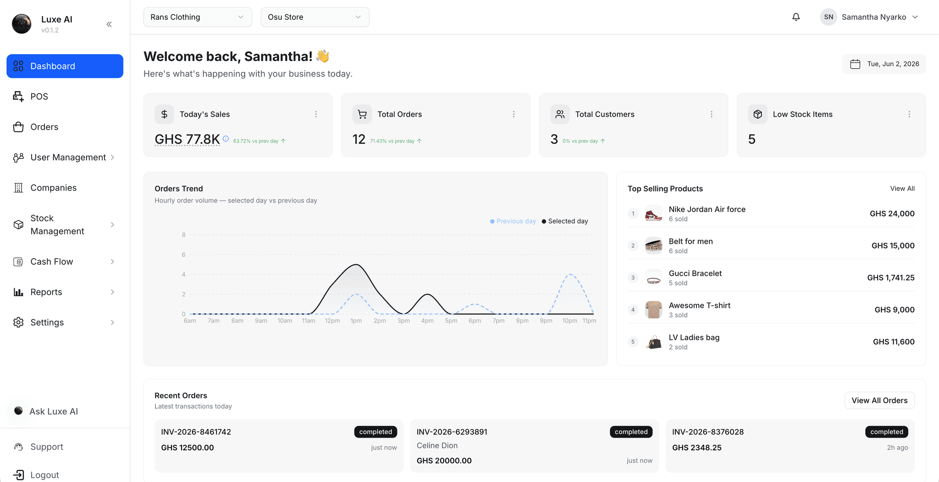
Task: Open the Low Stock Items card options menu
Action: tap(909, 114)
